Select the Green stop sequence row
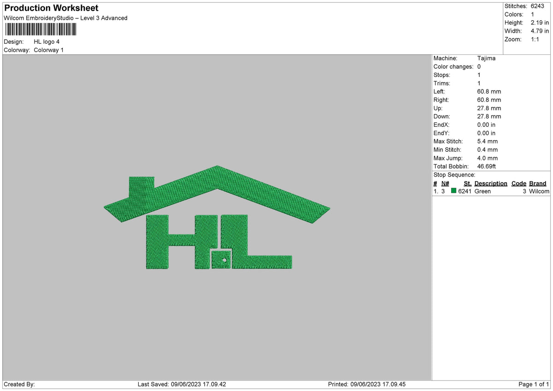Screen dimensions: 553x391 [491, 191]
